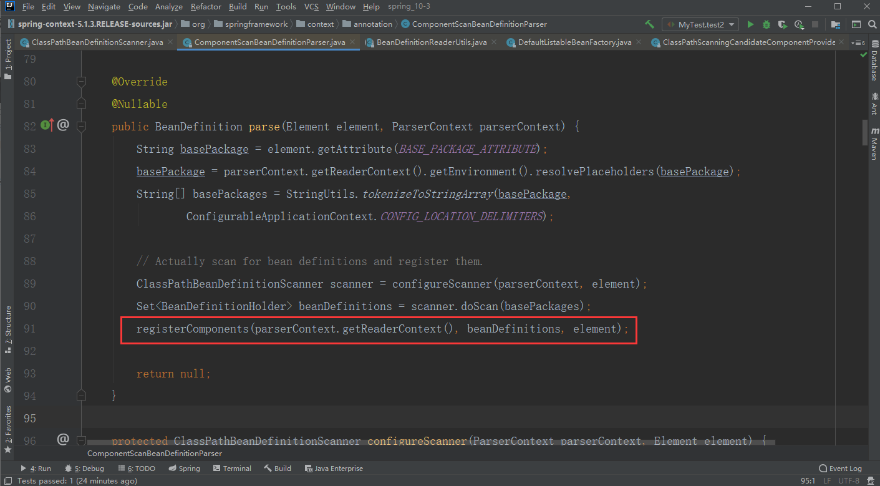The image size is (880, 486).
Task: Click the ComponentScanBeanDefinitionParser class breadcrumb in navigation bar
Action: (x=474, y=24)
